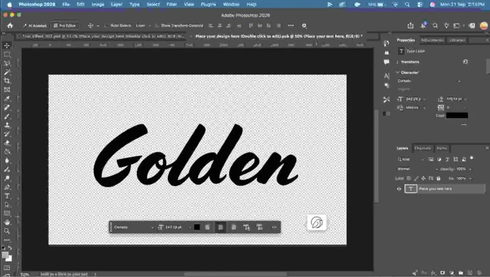Swap foreground and background colors
The width and height of the screenshot is (490, 277).
coord(10,248)
